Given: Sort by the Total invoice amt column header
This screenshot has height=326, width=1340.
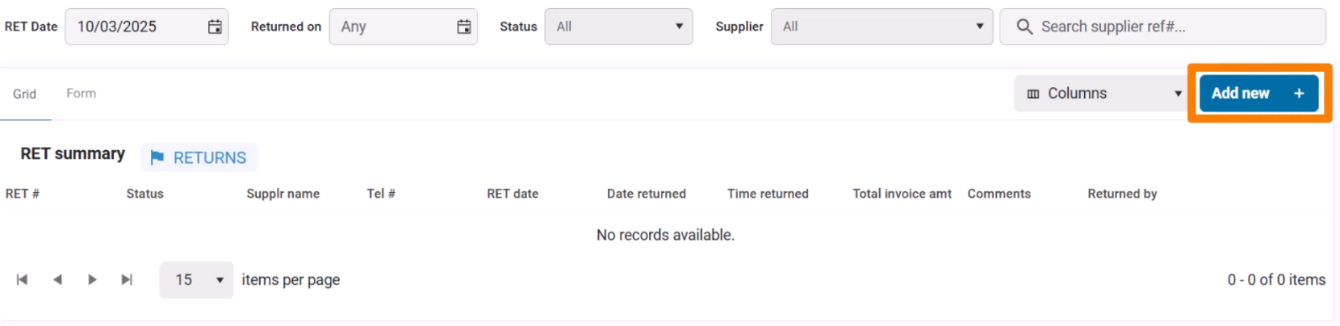Looking at the screenshot, I should click(902, 194).
